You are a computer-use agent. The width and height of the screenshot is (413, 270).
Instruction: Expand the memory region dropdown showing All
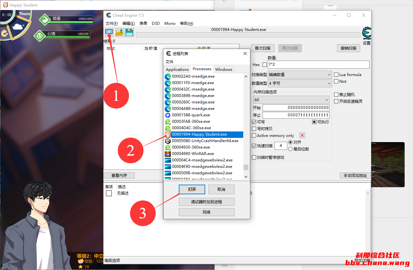click(291, 100)
